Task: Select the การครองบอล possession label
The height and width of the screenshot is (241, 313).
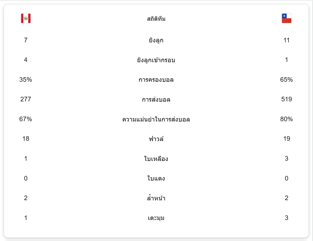Action: click(x=156, y=80)
